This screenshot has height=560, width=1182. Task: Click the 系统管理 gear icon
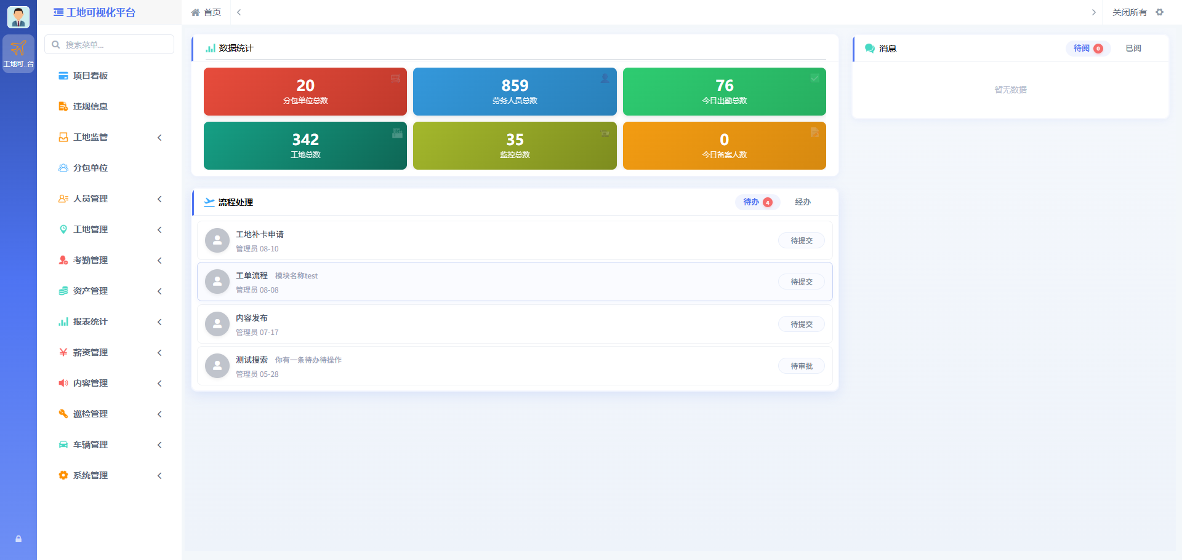coord(63,475)
